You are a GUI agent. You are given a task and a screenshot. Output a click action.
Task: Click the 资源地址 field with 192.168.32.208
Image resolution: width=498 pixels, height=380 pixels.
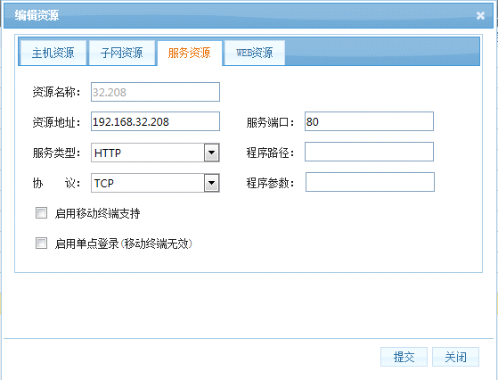(155, 121)
